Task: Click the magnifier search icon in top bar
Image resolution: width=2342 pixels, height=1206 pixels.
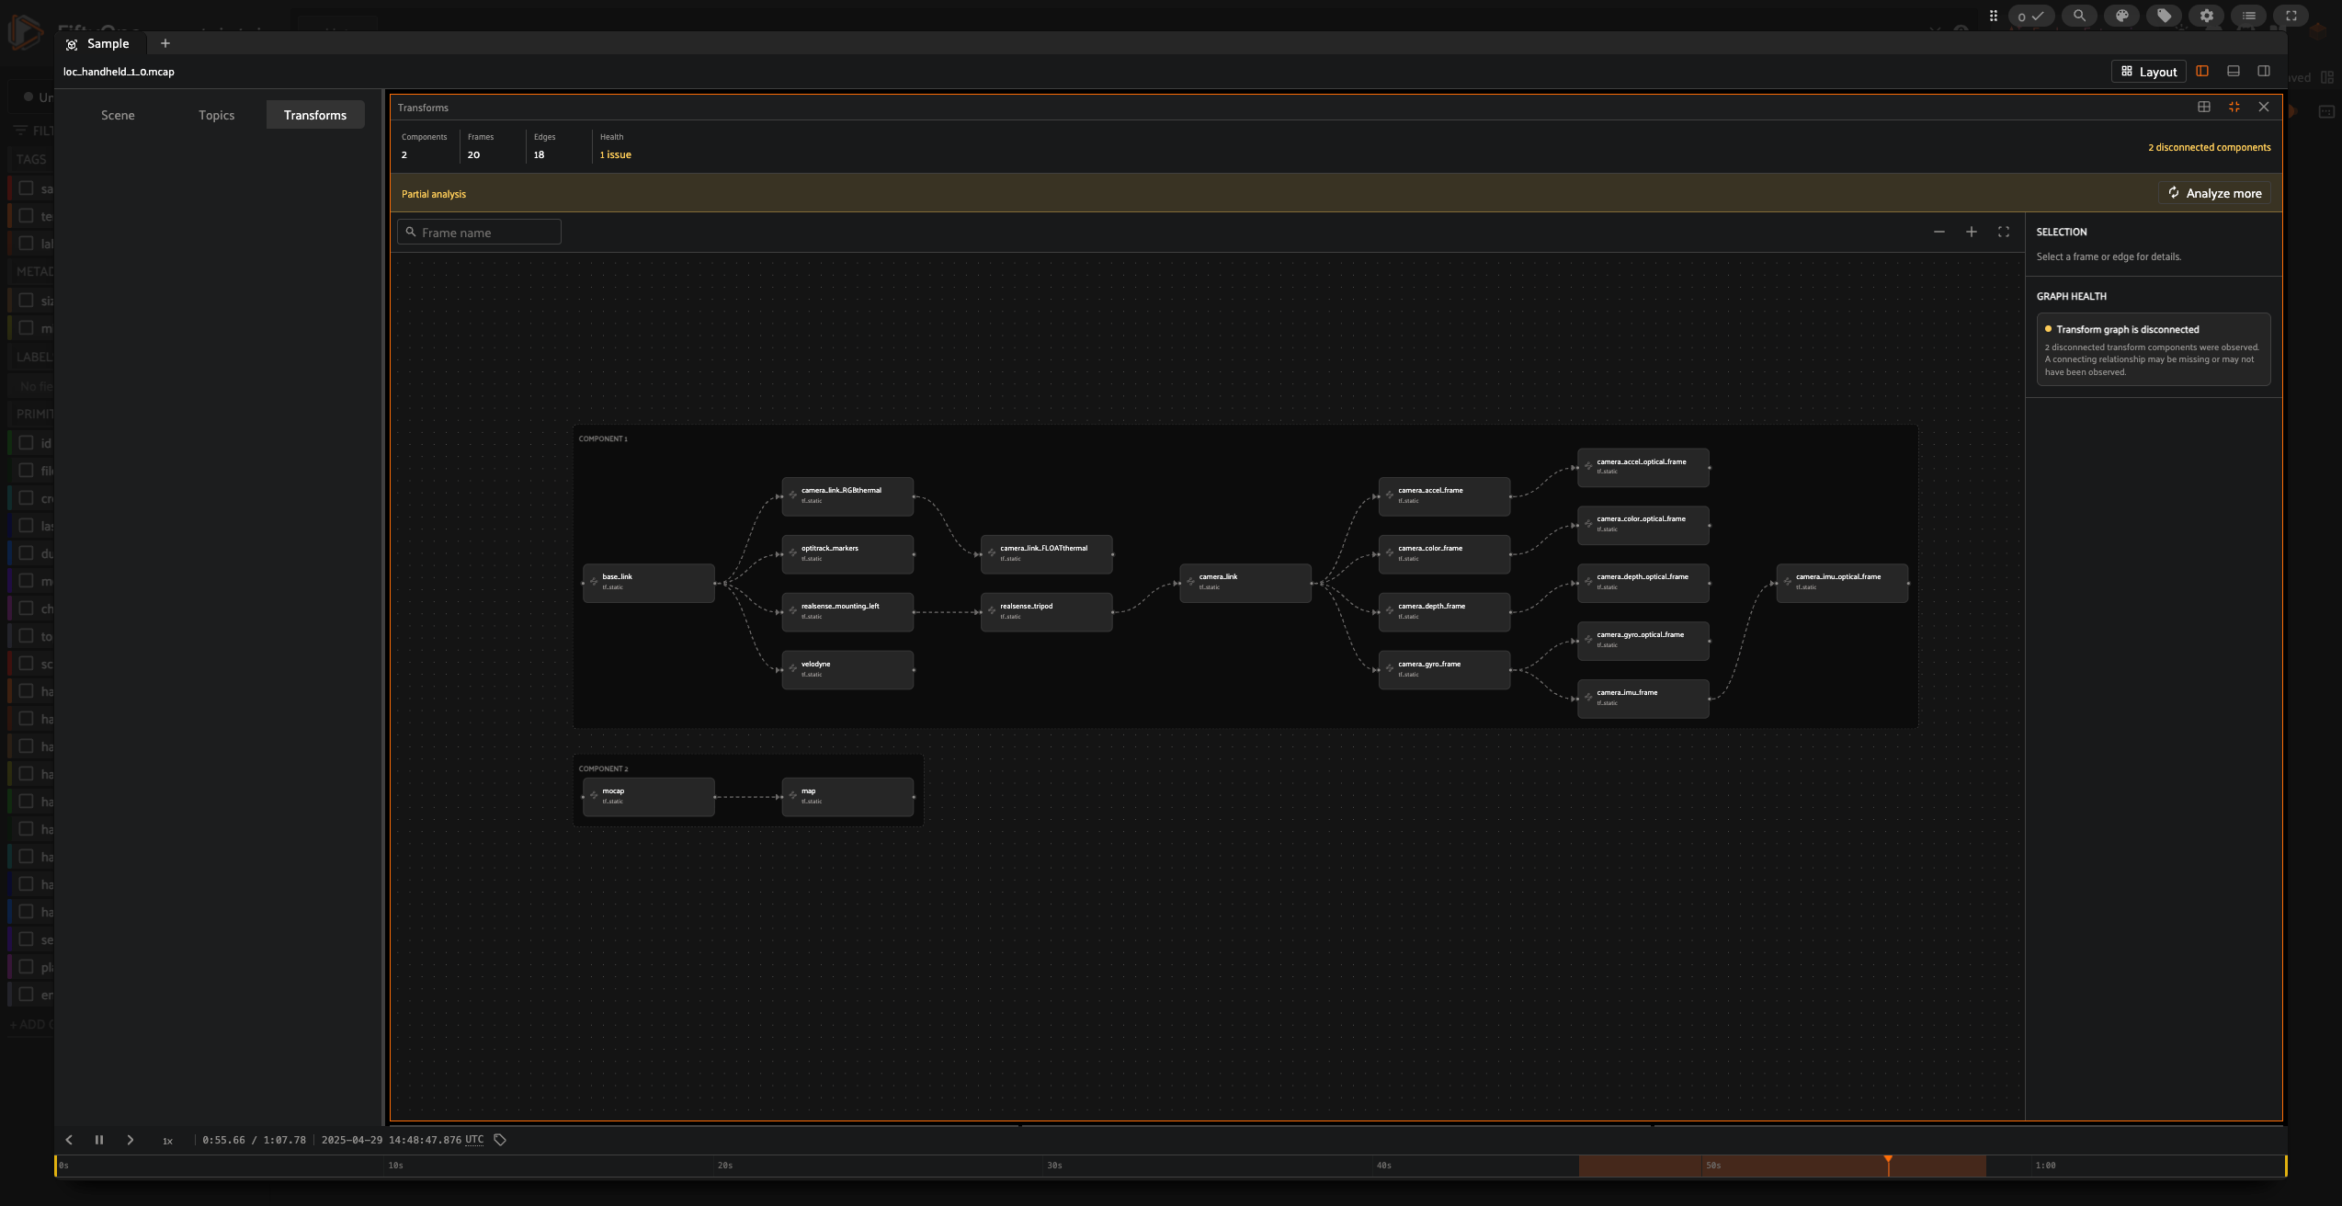Action: pos(2079,16)
